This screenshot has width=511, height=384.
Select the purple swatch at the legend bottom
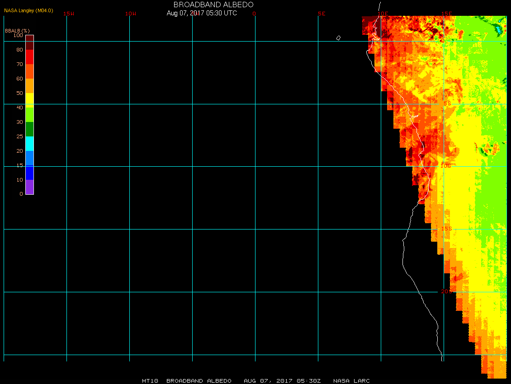(x=29, y=187)
